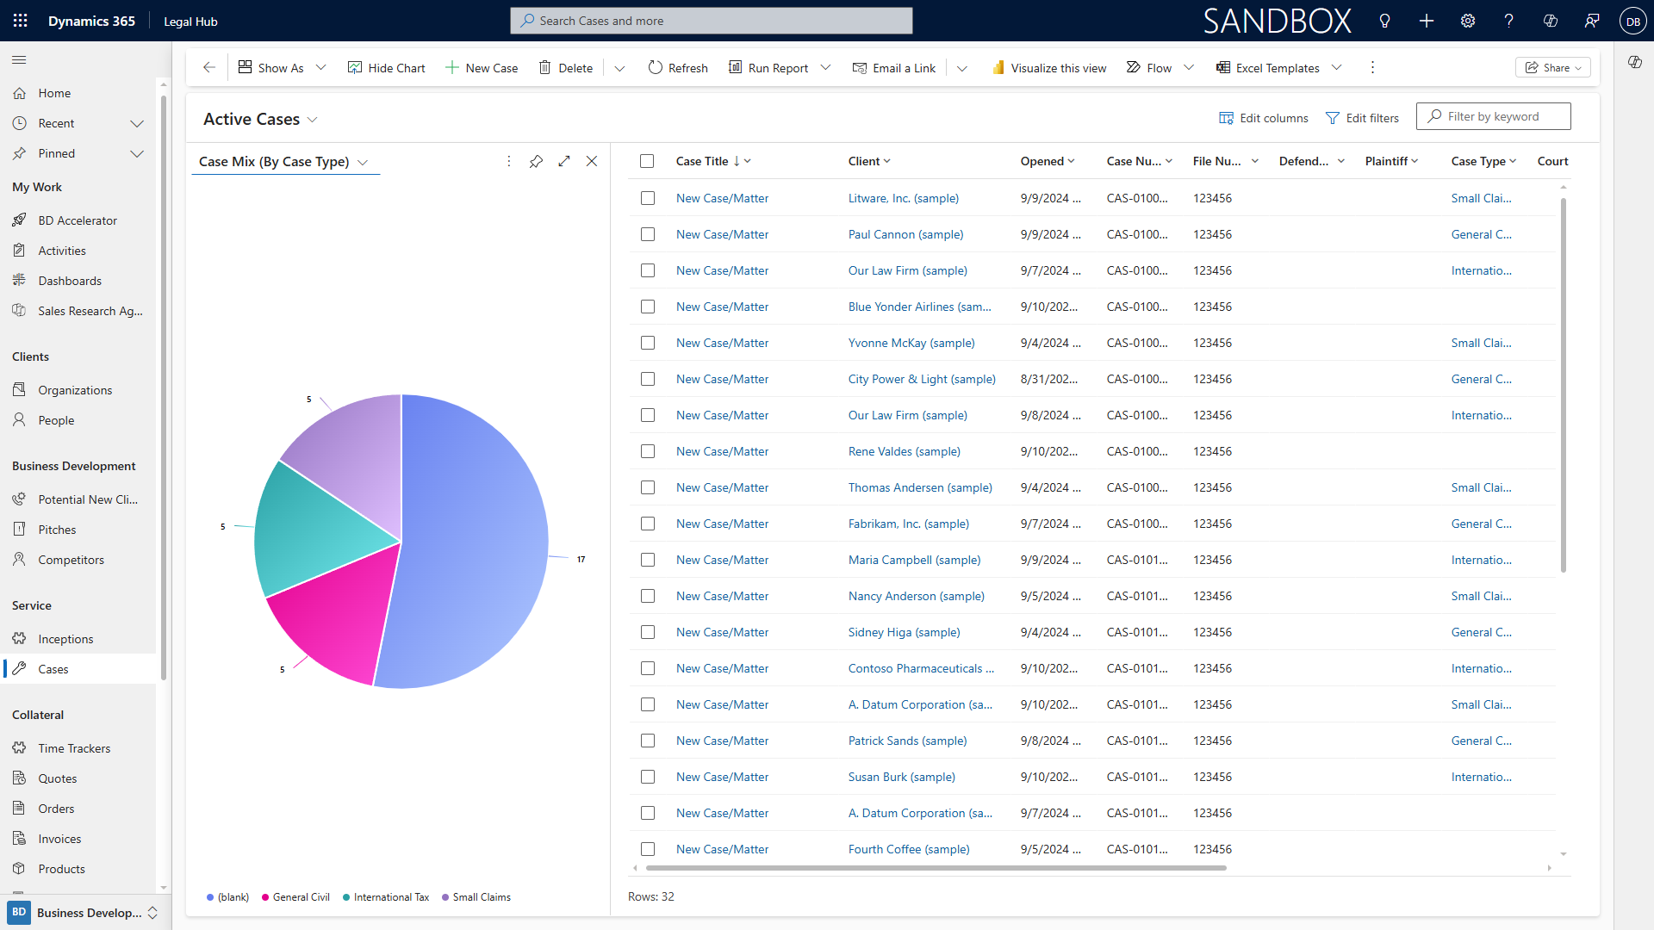The height and width of the screenshot is (930, 1654).
Task: Open Dashboards in the left navigation
Action: tap(69, 281)
